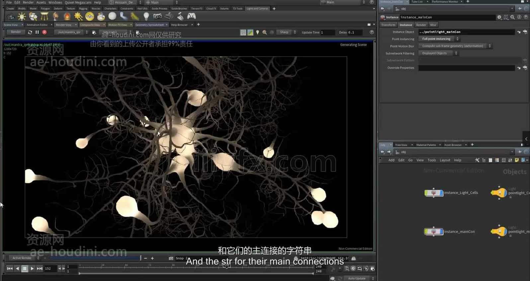Select the Point Light shelf tool

22,16
